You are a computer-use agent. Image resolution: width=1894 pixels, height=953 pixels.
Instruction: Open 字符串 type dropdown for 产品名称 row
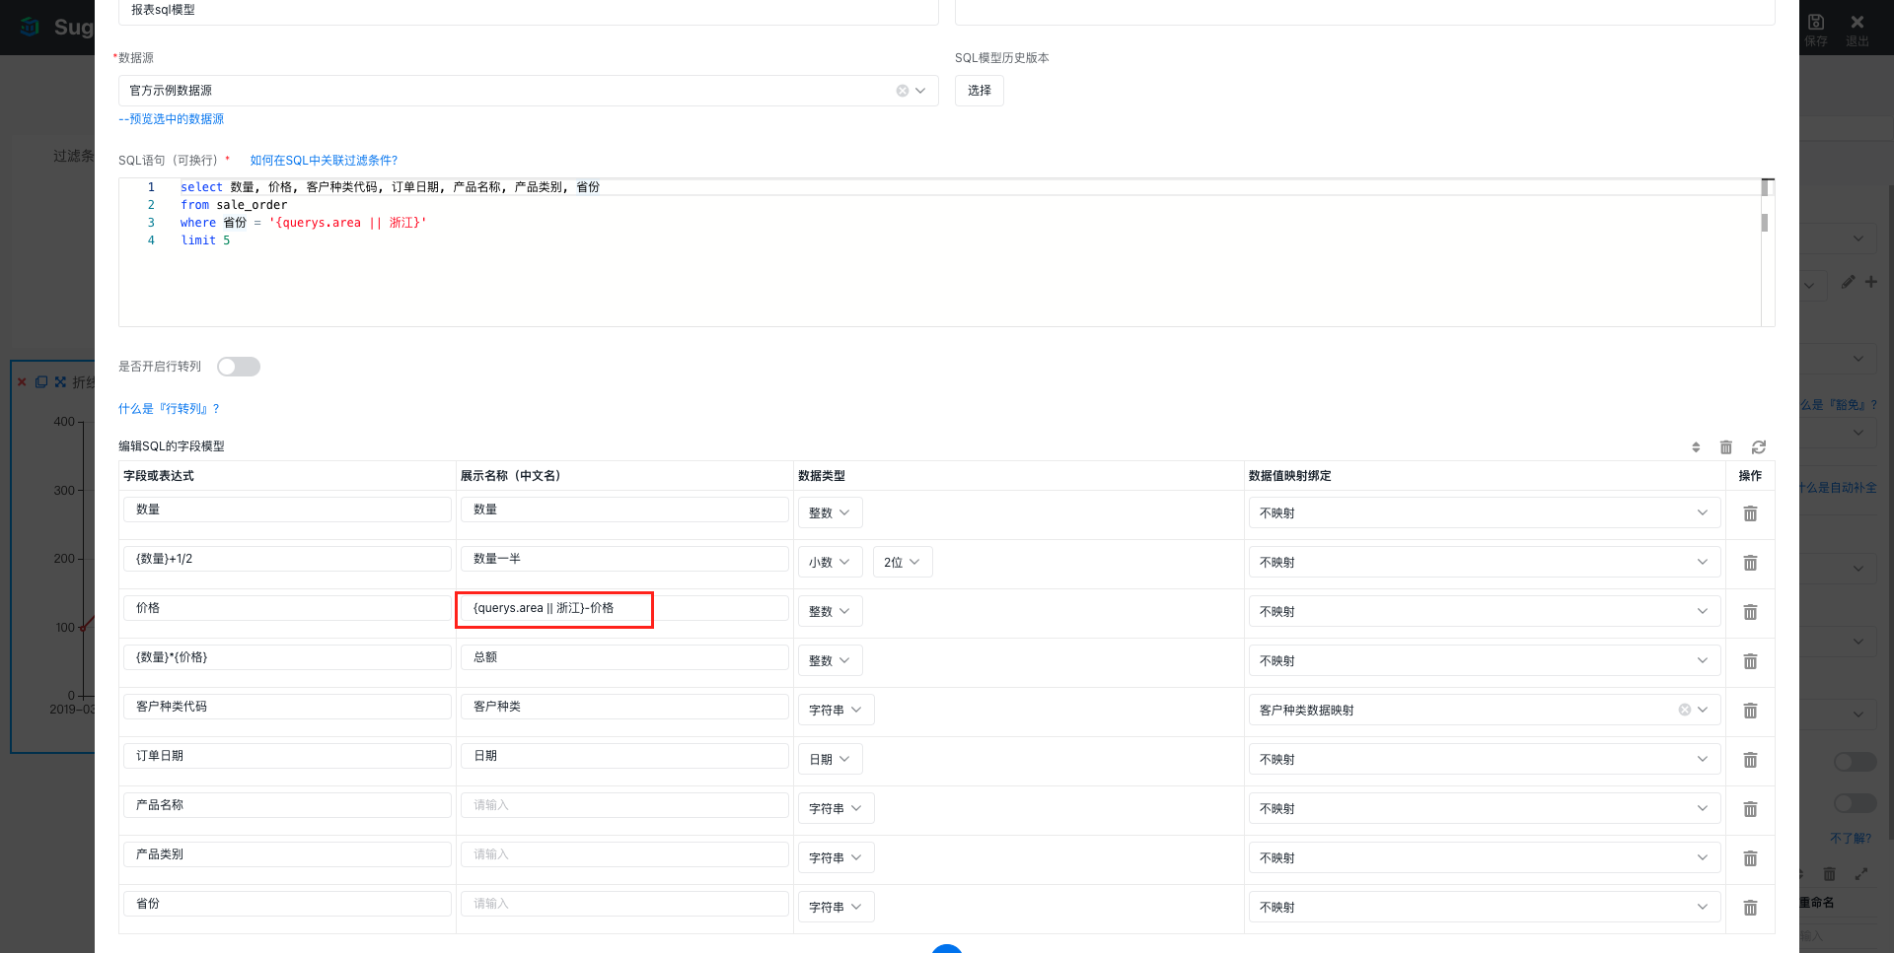tap(836, 808)
